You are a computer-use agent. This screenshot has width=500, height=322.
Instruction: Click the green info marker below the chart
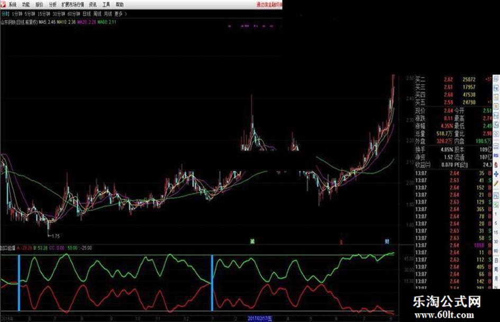(252, 242)
